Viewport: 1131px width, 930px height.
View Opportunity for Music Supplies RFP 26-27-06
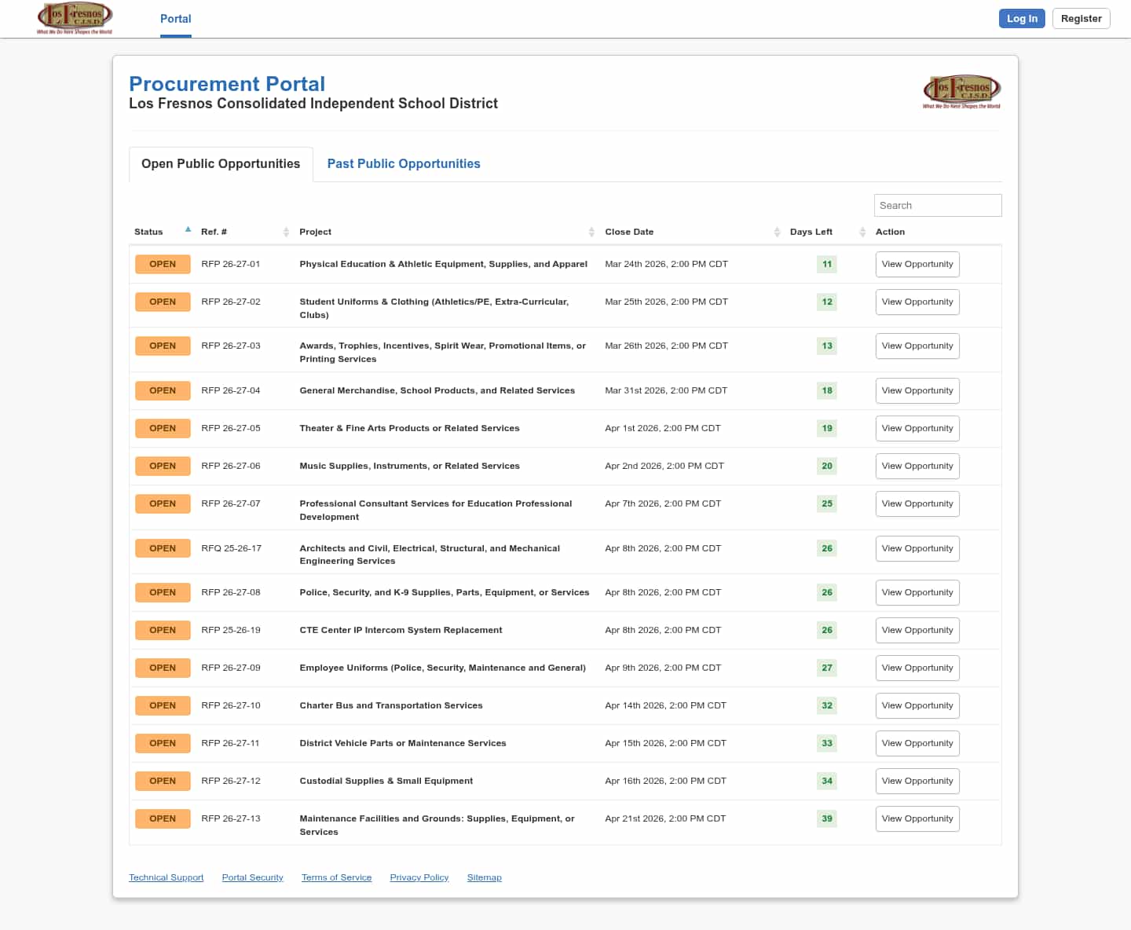pos(917,466)
